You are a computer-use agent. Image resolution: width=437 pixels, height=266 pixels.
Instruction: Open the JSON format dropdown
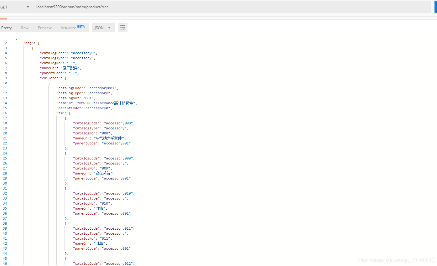point(103,28)
